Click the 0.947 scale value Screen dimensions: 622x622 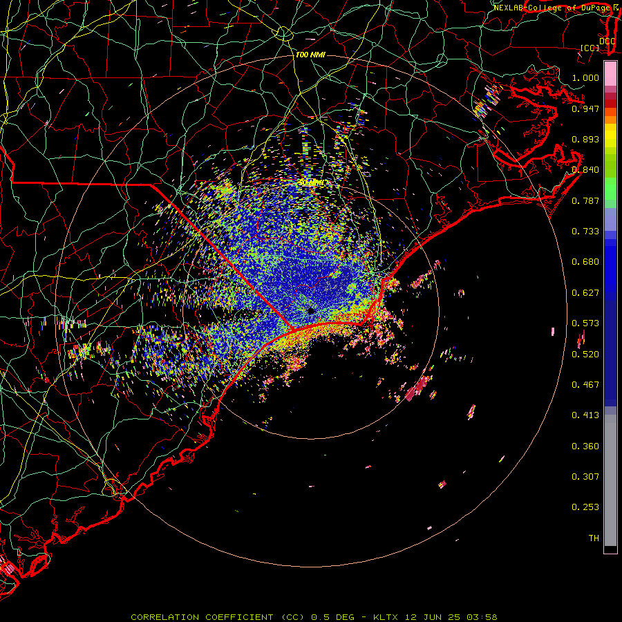(585, 109)
